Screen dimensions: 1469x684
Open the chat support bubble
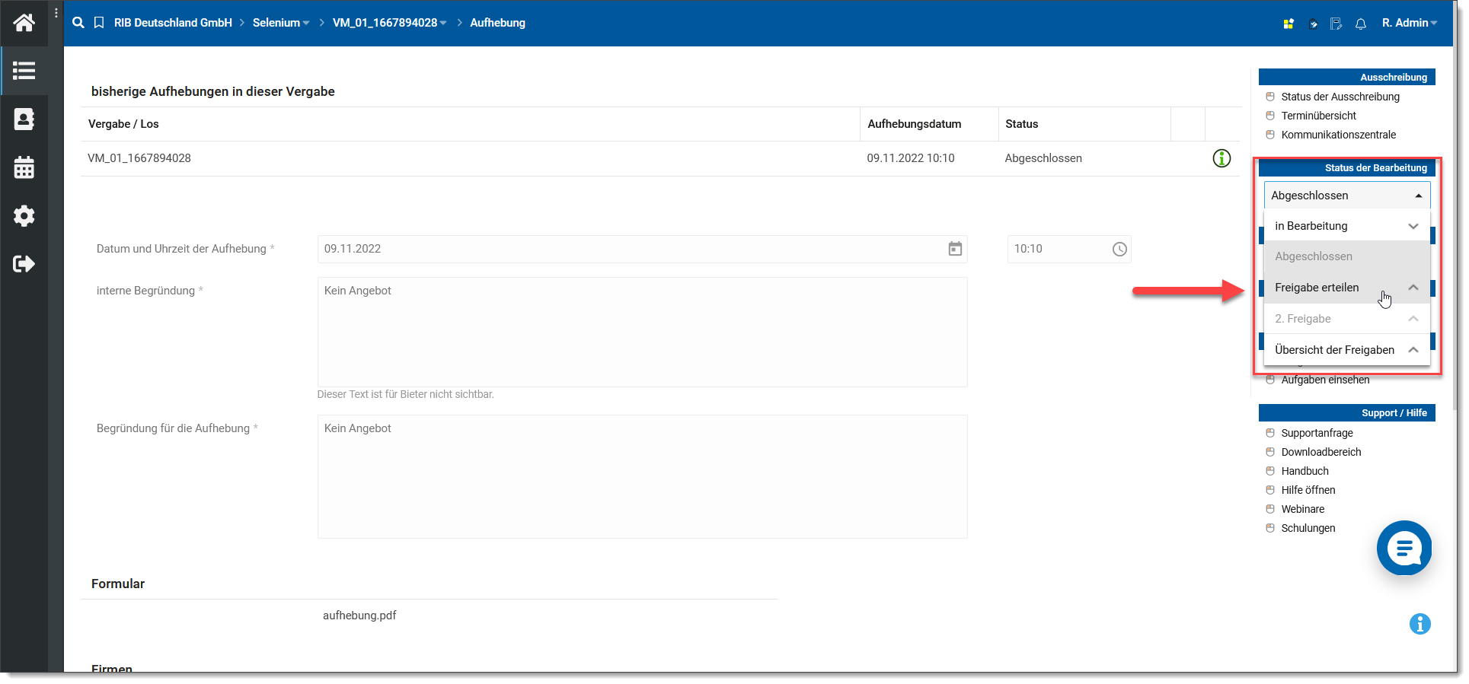pos(1404,548)
